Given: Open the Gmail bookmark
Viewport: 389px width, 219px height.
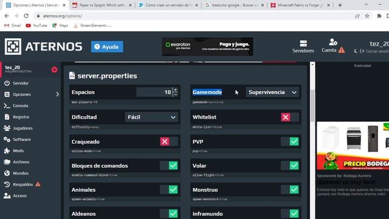Looking at the screenshot, I should coord(13,26).
